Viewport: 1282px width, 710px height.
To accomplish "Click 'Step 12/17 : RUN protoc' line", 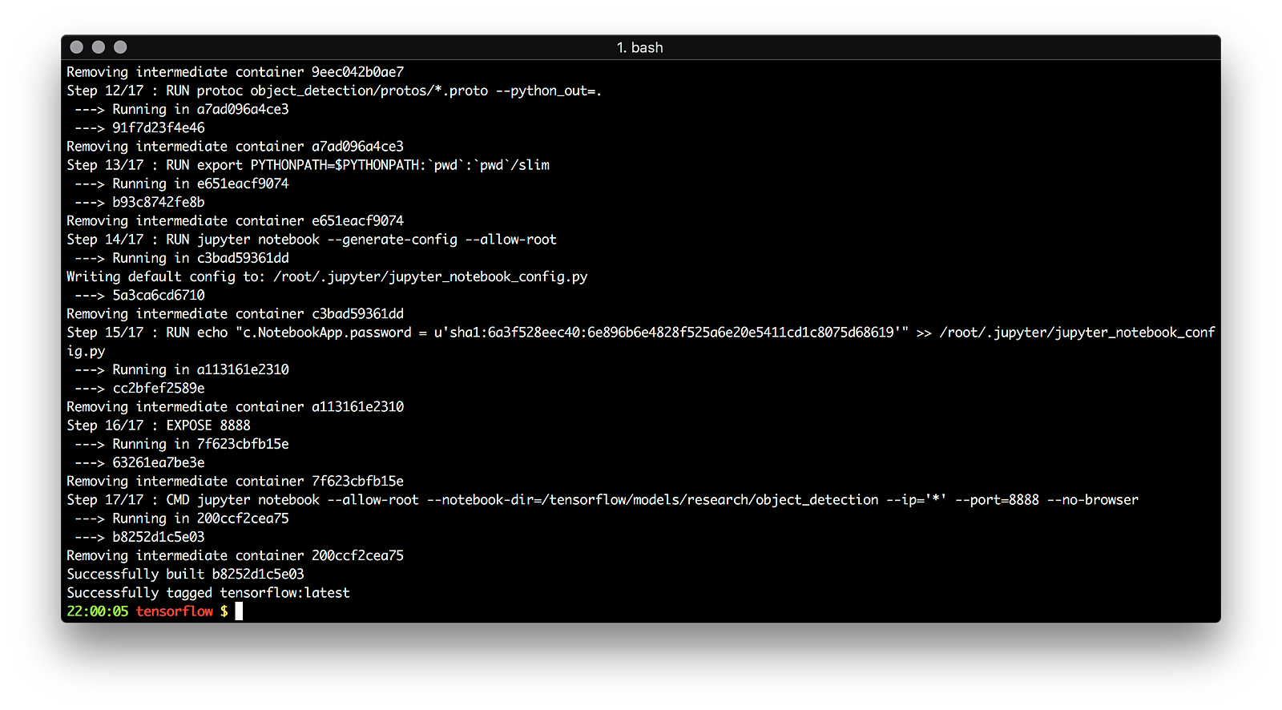I will pyautogui.click(x=334, y=91).
